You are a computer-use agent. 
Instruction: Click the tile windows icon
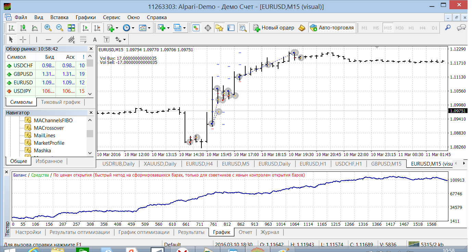(x=71, y=28)
